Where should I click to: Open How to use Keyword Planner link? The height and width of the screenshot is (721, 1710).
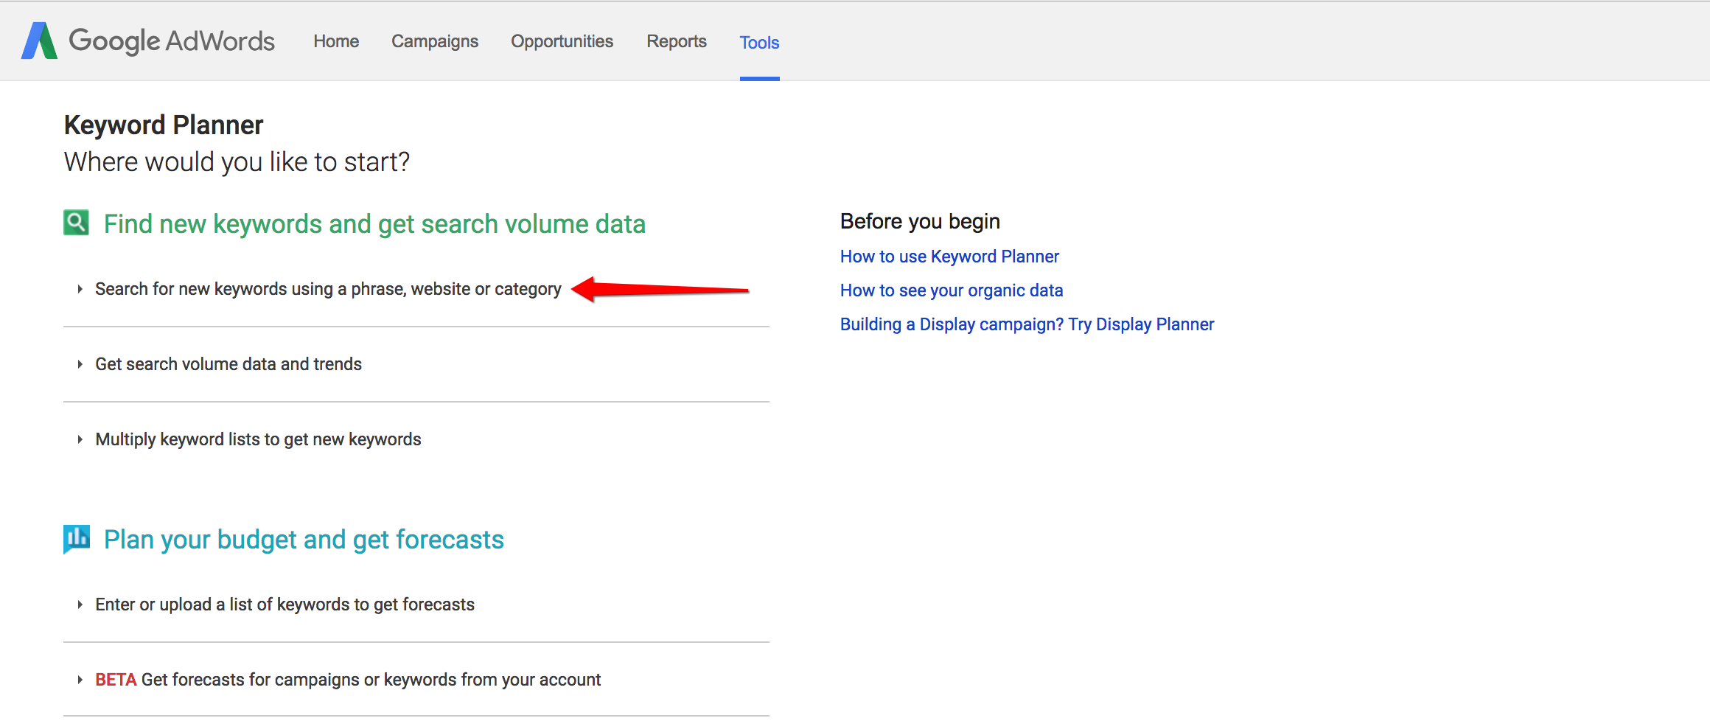click(x=949, y=257)
